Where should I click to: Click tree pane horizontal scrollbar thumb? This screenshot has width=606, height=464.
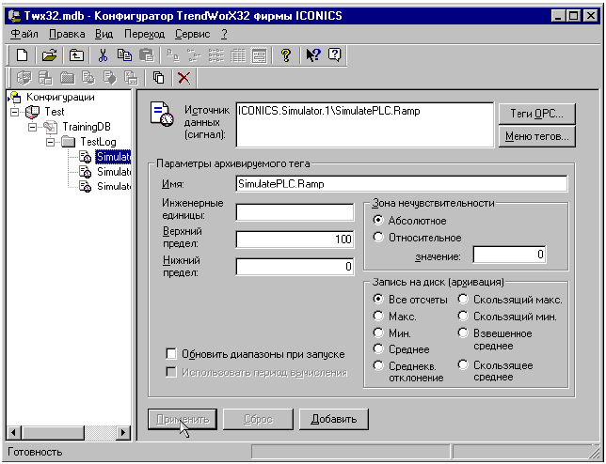click(52, 432)
